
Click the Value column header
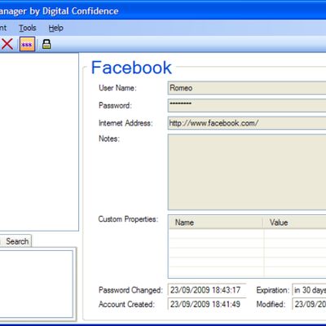(x=295, y=222)
